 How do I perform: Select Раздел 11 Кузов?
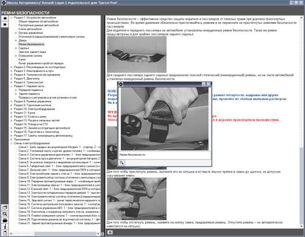pos(24,113)
